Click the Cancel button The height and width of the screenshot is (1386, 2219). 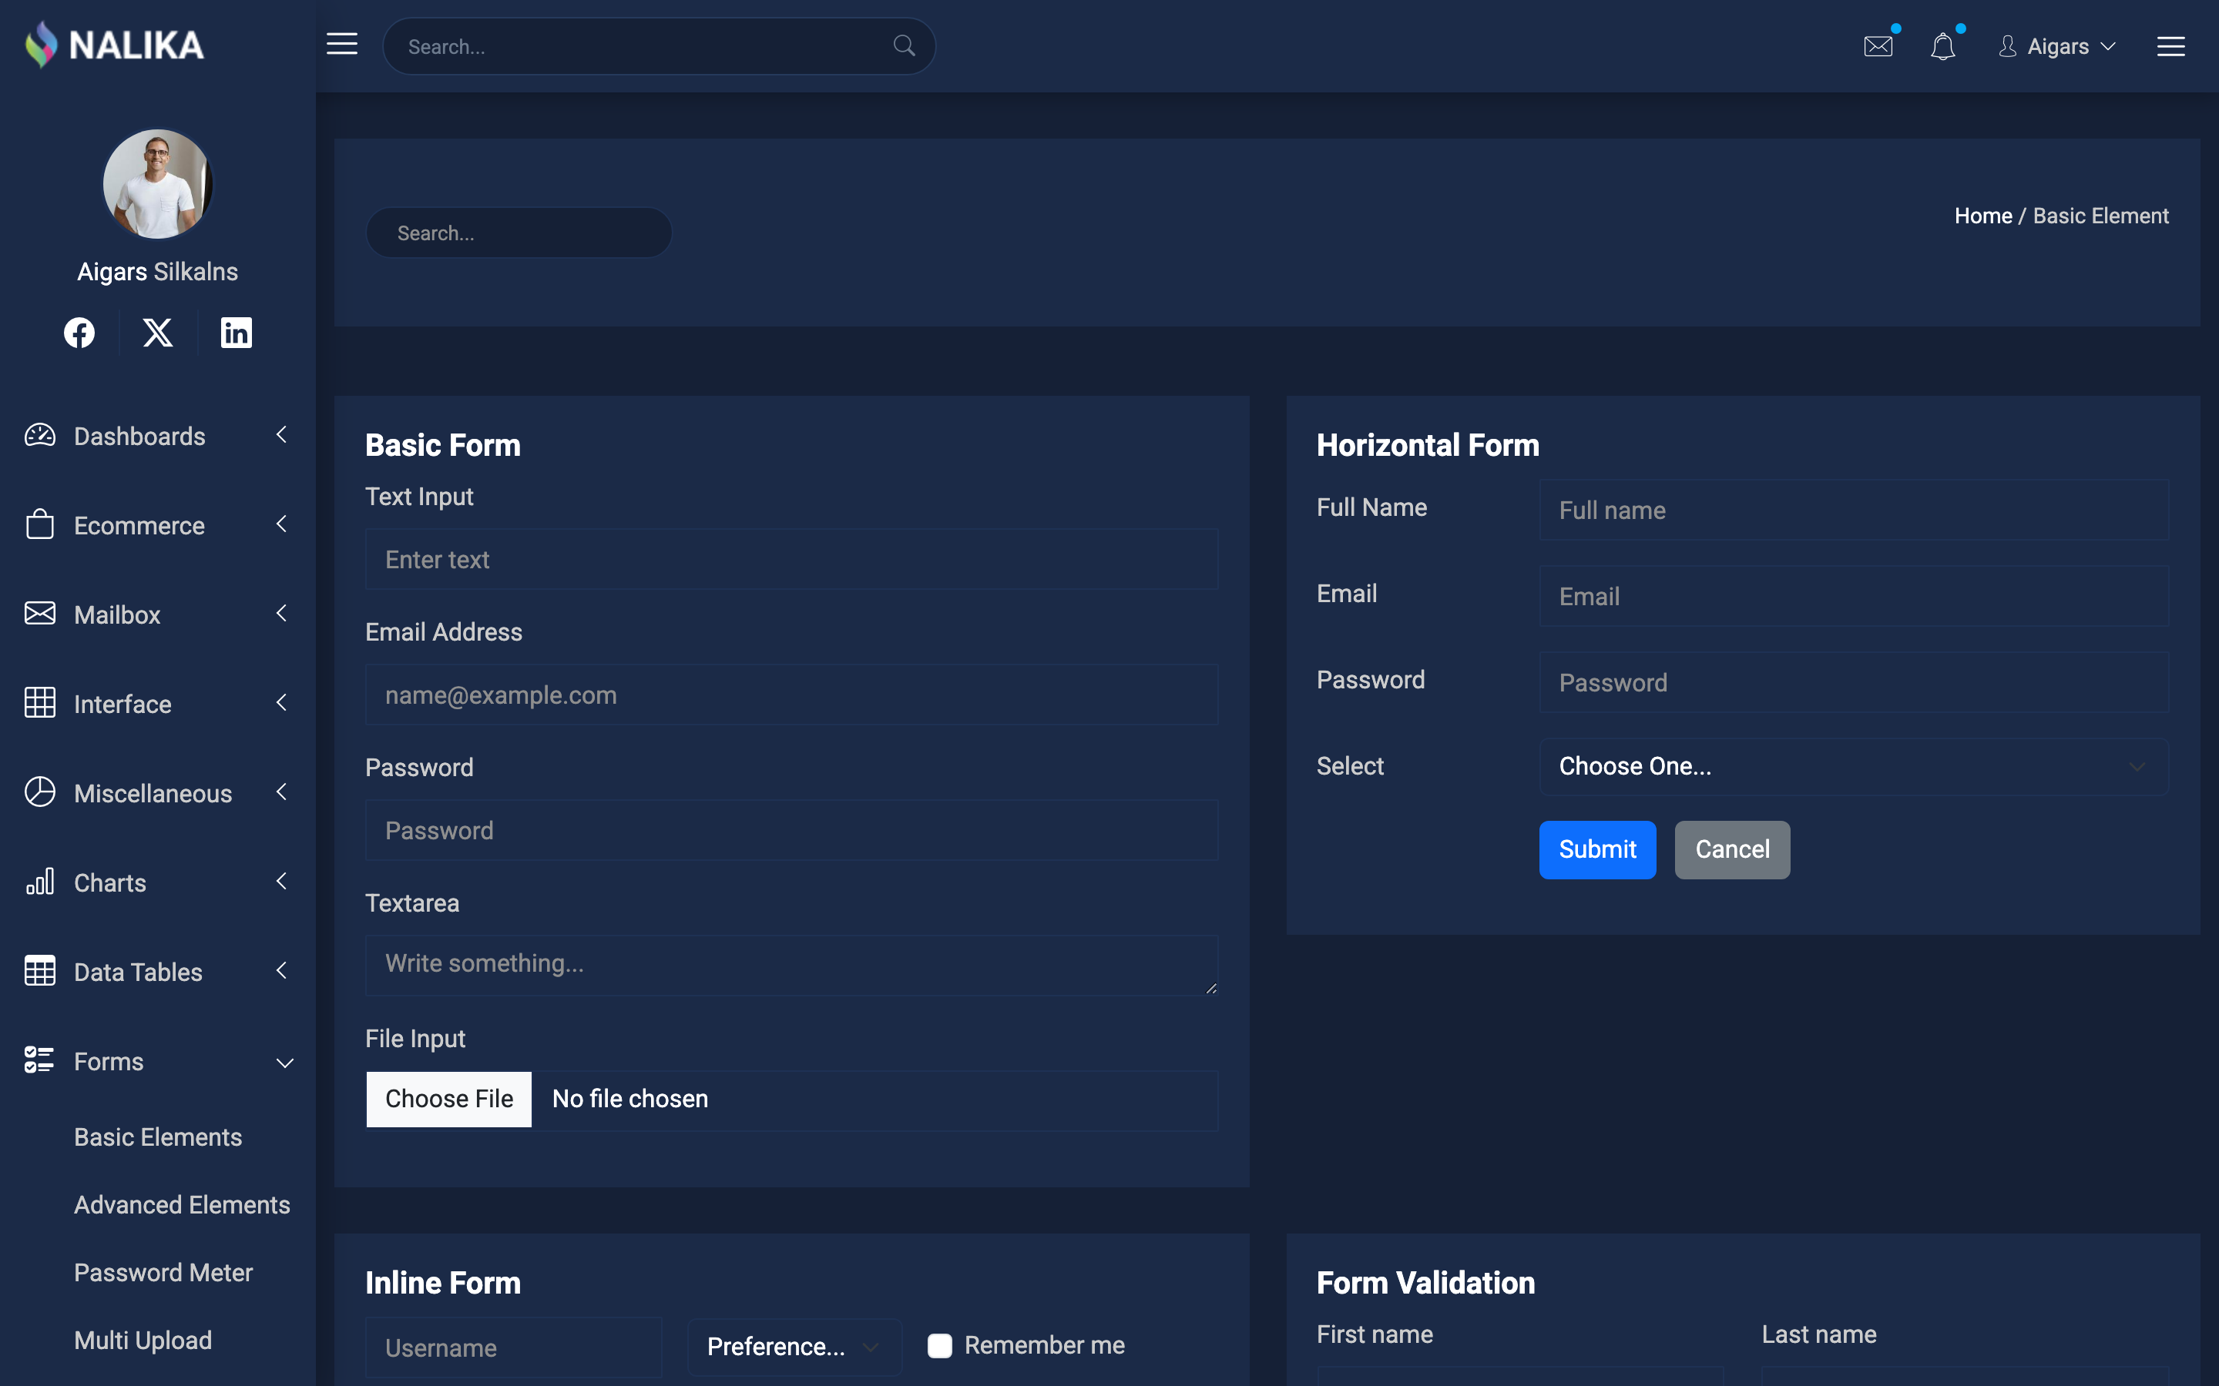click(x=1732, y=850)
